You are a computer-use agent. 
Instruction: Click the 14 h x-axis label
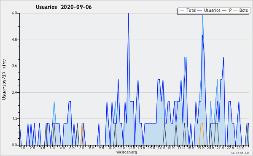coord(151,148)
